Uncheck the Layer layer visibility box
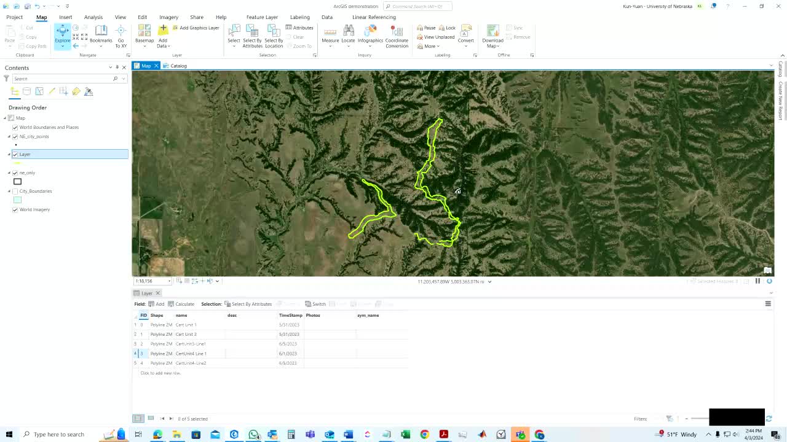Screen dimensions: 787x442 [15, 154]
